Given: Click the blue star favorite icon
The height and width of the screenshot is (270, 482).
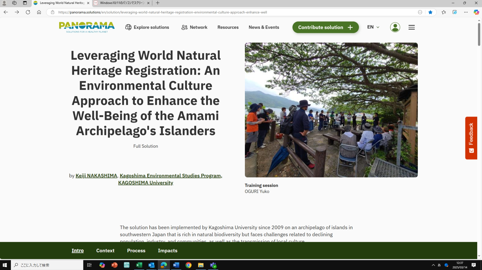Looking at the screenshot, I should point(430,12).
